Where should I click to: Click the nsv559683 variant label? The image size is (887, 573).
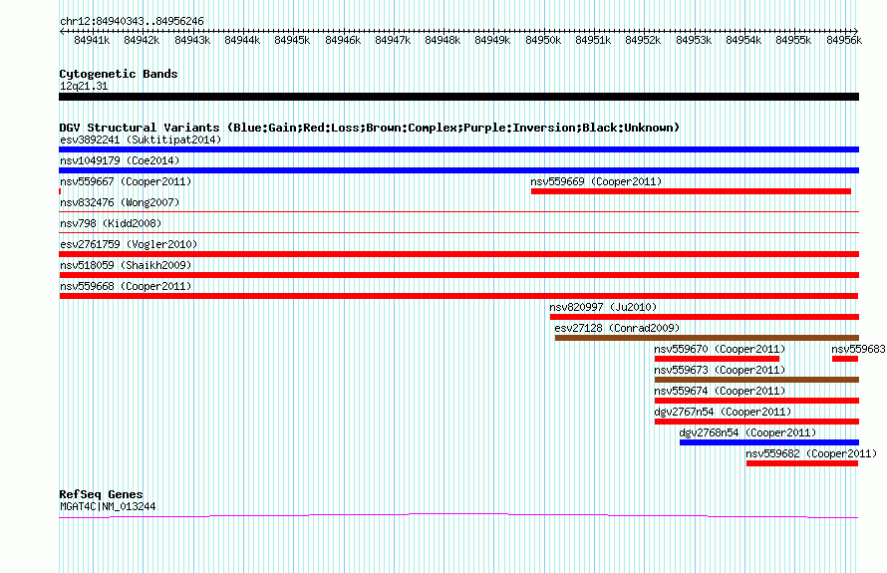pyautogui.click(x=858, y=349)
